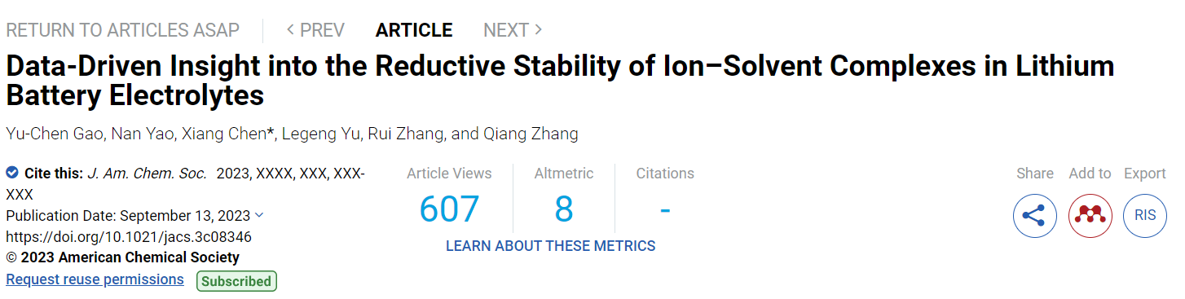Expand the Publication Date dropdown arrow
This screenshot has width=1185, height=299.
(x=259, y=215)
